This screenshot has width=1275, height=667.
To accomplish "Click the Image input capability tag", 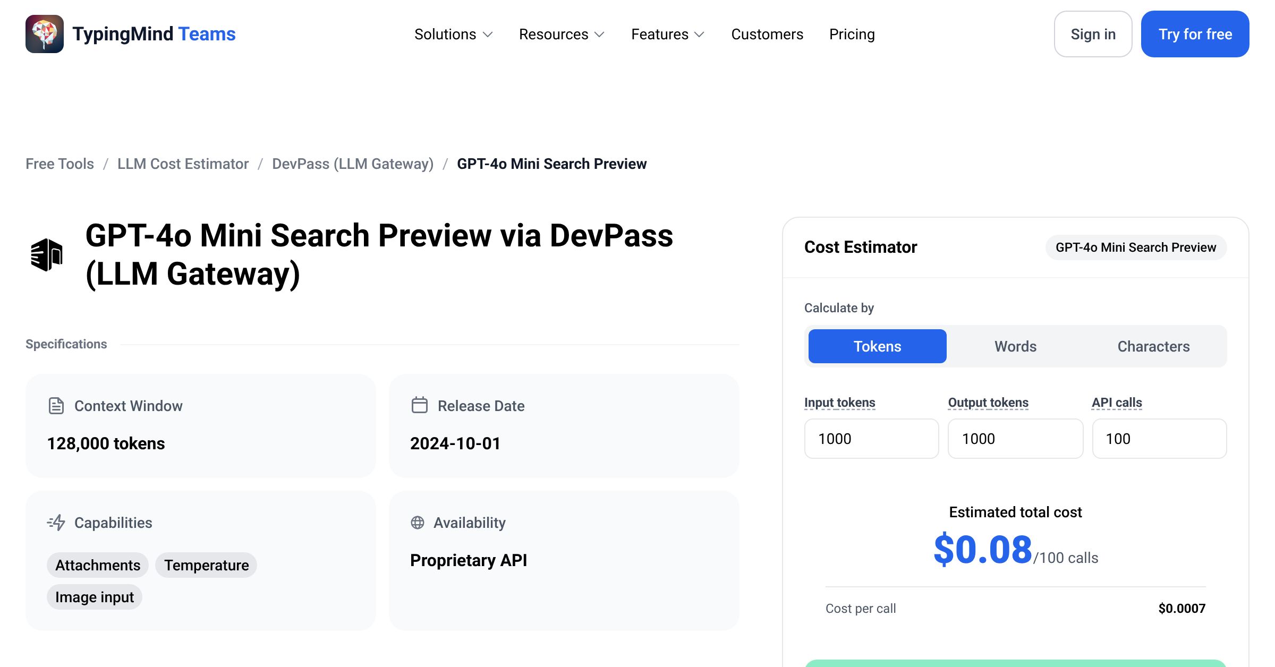I will tap(95, 597).
